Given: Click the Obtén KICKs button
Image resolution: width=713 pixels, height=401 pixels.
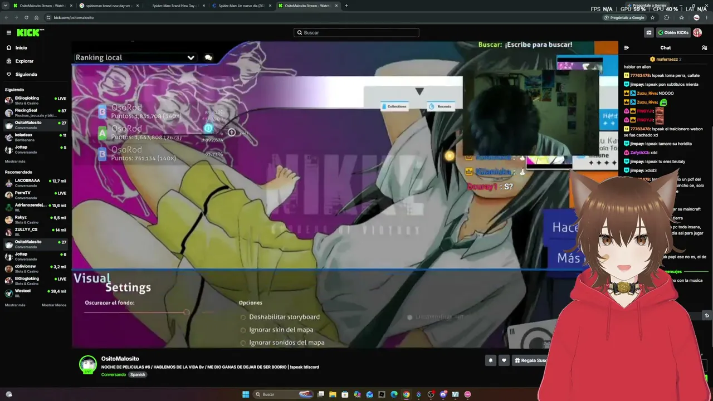Looking at the screenshot, I should [x=673, y=33].
